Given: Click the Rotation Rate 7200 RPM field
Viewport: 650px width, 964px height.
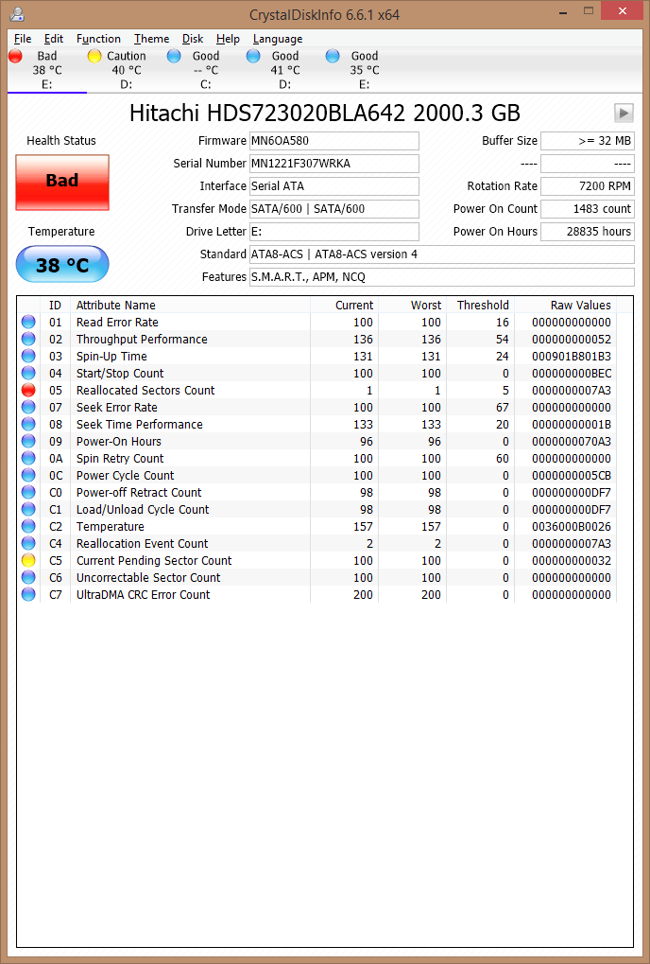Looking at the screenshot, I should [588, 186].
